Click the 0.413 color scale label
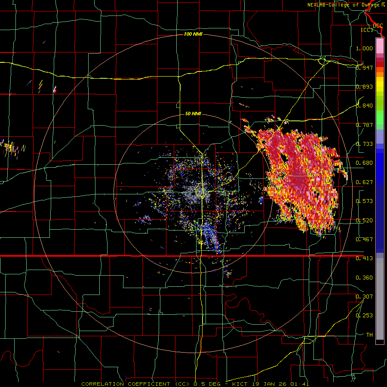The image size is (387, 387). click(x=364, y=258)
